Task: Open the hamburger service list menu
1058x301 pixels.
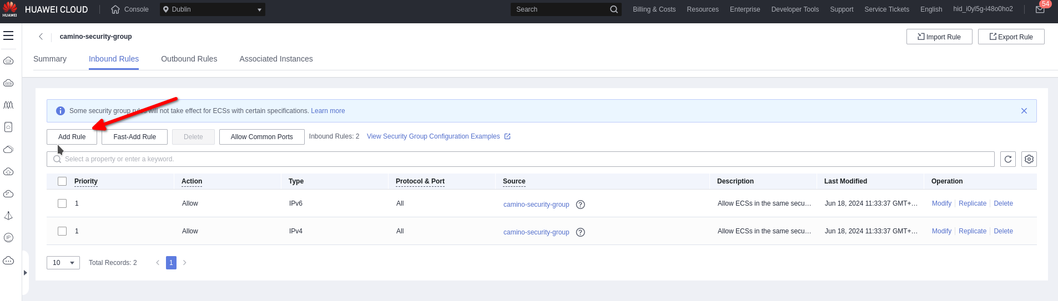Action: pos(8,36)
